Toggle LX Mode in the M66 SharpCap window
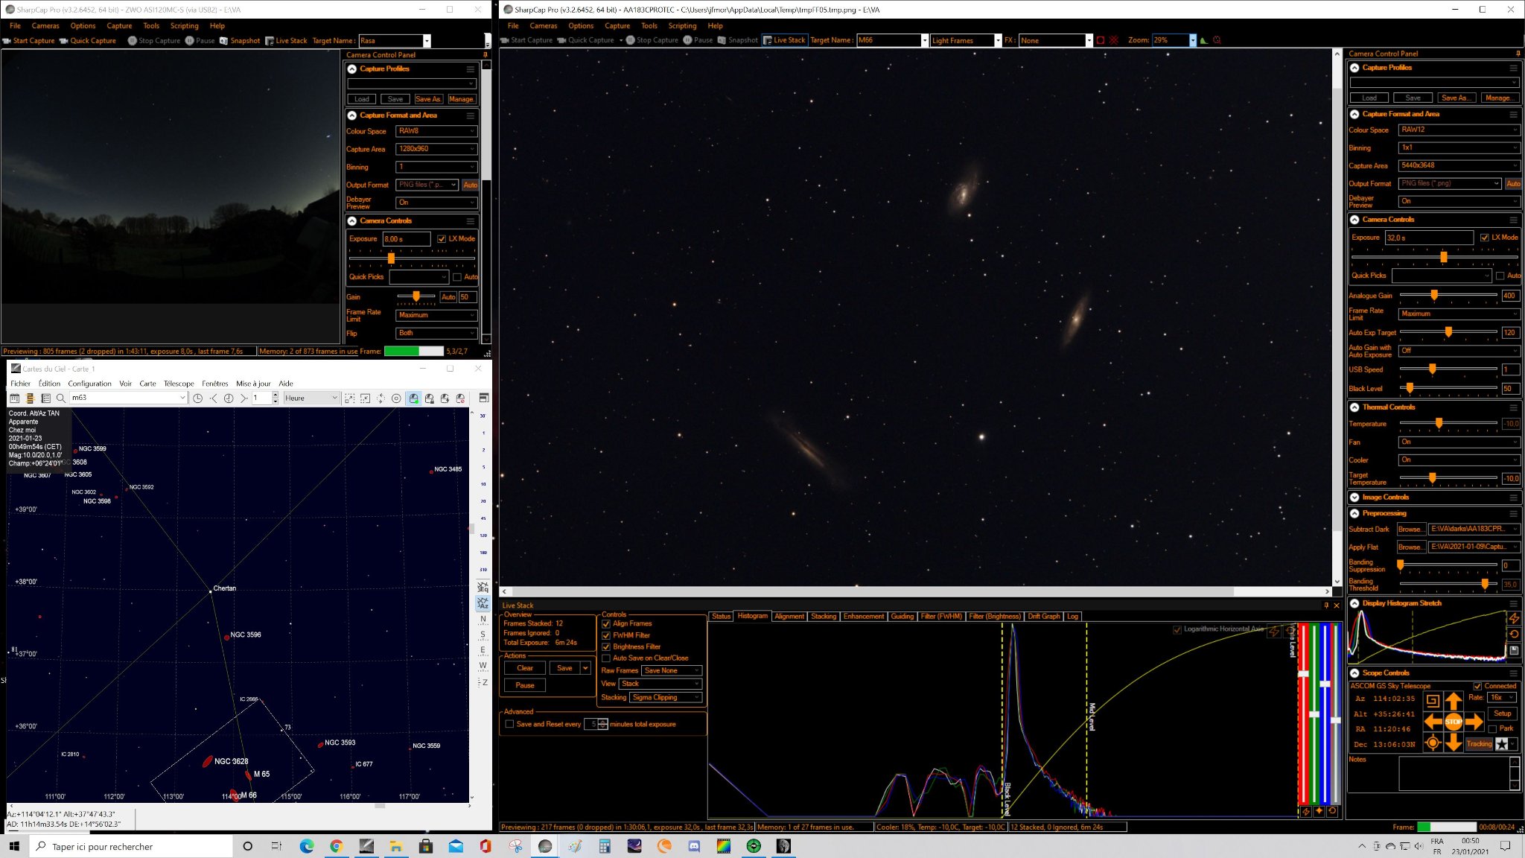 pyautogui.click(x=1485, y=238)
